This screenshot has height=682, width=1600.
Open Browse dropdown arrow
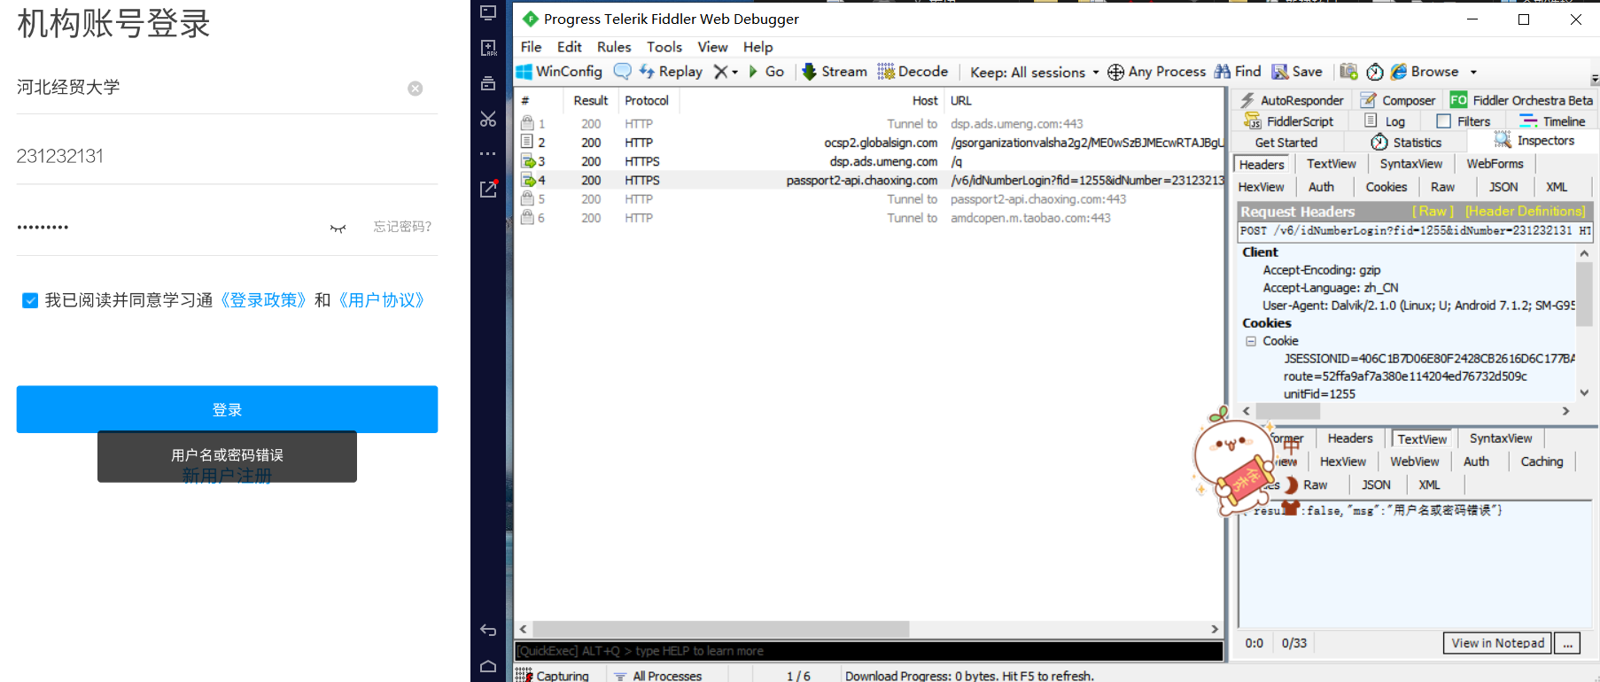(x=1473, y=73)
